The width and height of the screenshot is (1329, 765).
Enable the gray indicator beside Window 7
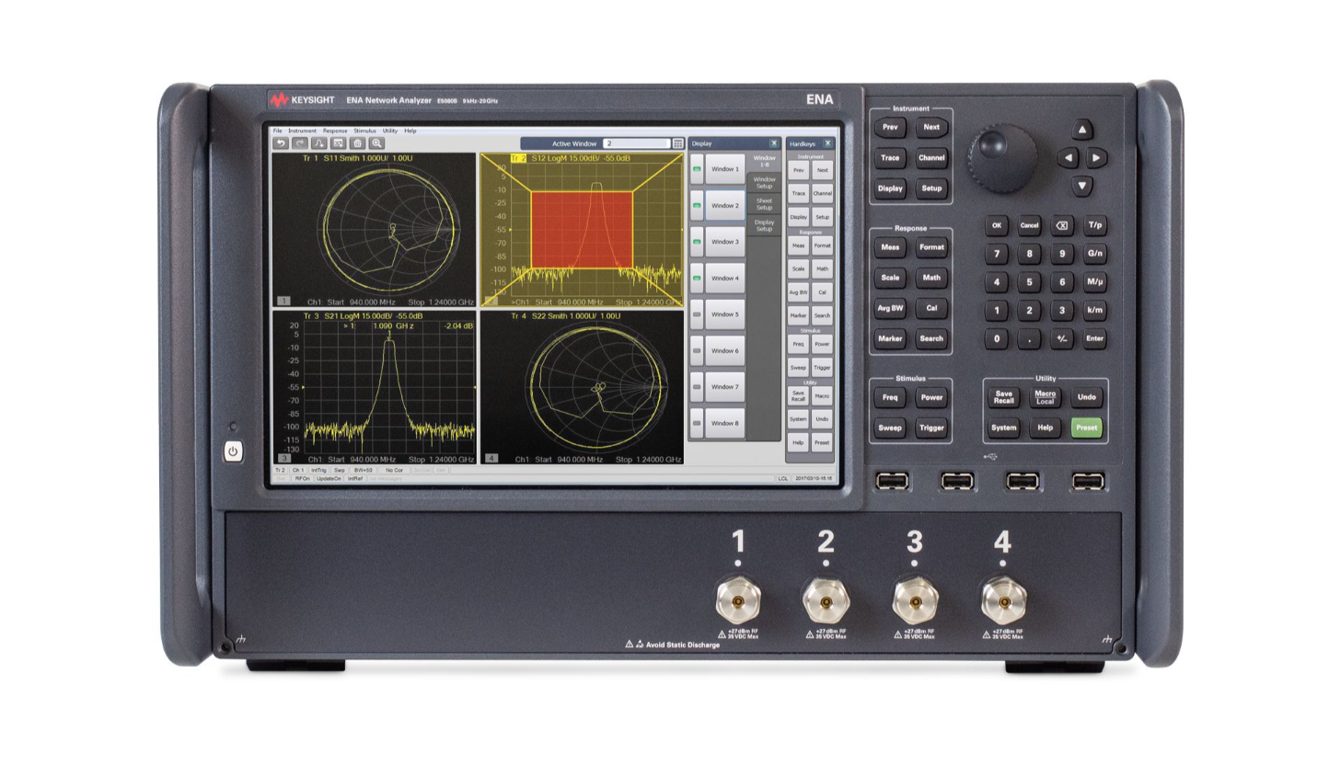click(x=697, y=387)
